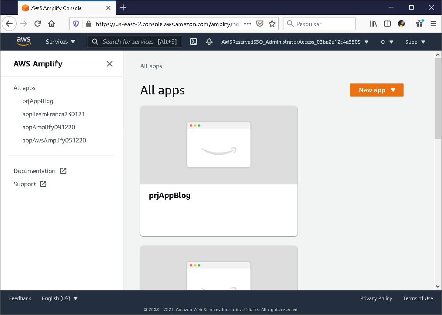Open the Firefox library icon

tap(373, 24)
